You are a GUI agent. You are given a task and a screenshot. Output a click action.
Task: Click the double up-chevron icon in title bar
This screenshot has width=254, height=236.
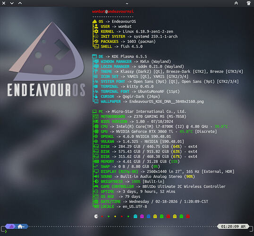(x=236, y=3)
